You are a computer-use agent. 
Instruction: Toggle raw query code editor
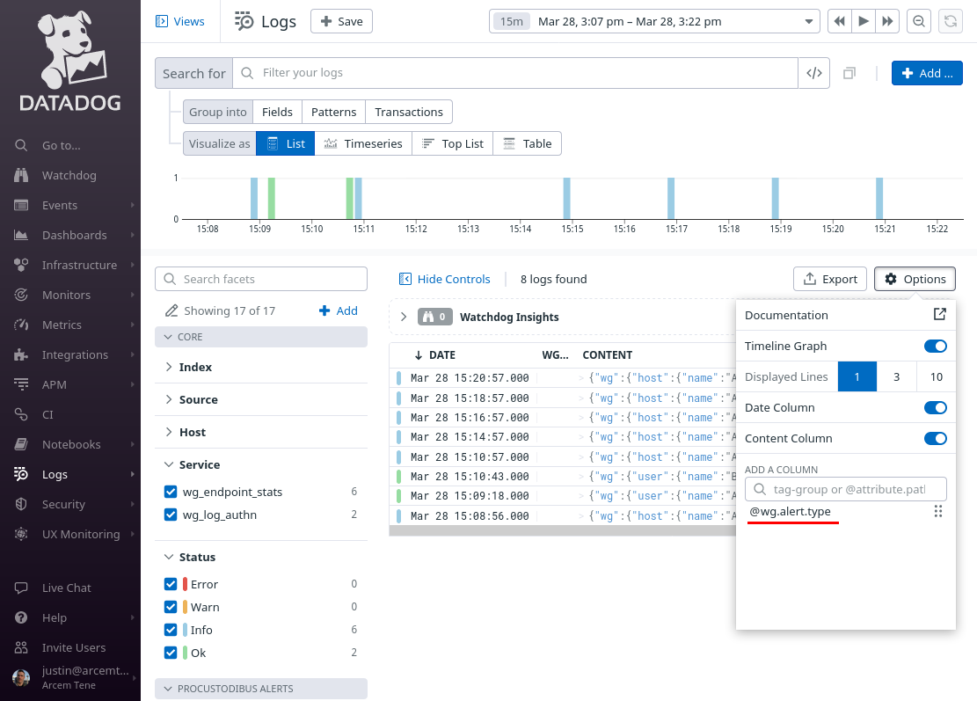coord(813,73)
